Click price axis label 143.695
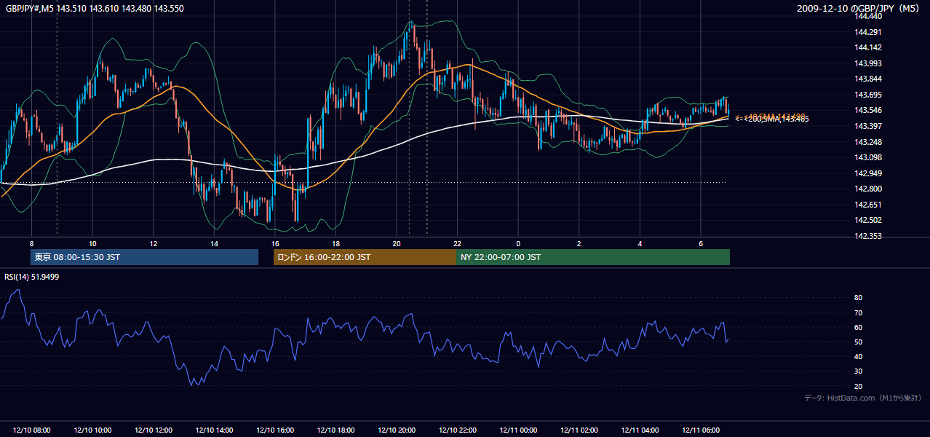The width and height of the screenshot is (930, 437). click(x=869, y=95)
